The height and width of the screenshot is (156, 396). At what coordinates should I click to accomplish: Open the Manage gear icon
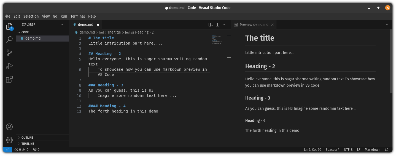(9, 140)
